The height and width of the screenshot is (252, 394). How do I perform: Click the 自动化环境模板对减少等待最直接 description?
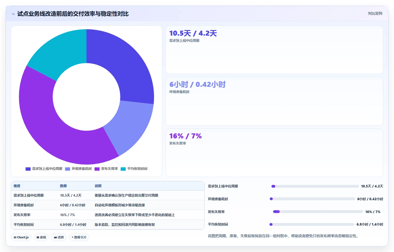120,205
